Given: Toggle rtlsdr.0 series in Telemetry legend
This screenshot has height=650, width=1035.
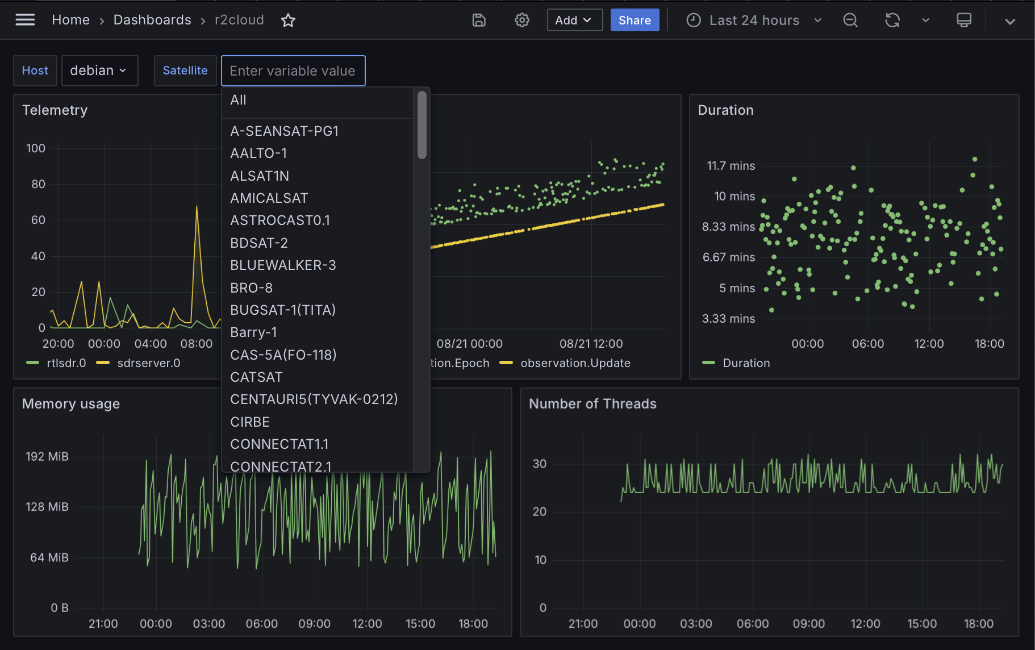Looking at the screenshot, I should point(66,363).
